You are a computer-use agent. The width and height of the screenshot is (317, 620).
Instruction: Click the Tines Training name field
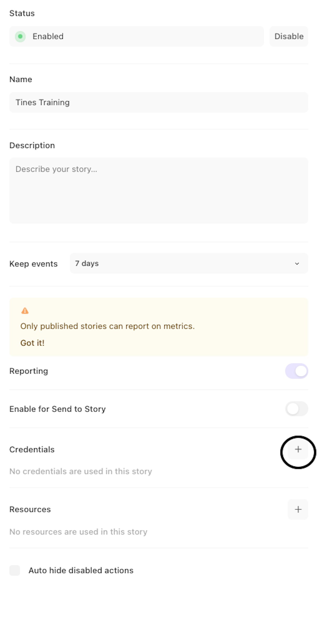pos(158,102)
